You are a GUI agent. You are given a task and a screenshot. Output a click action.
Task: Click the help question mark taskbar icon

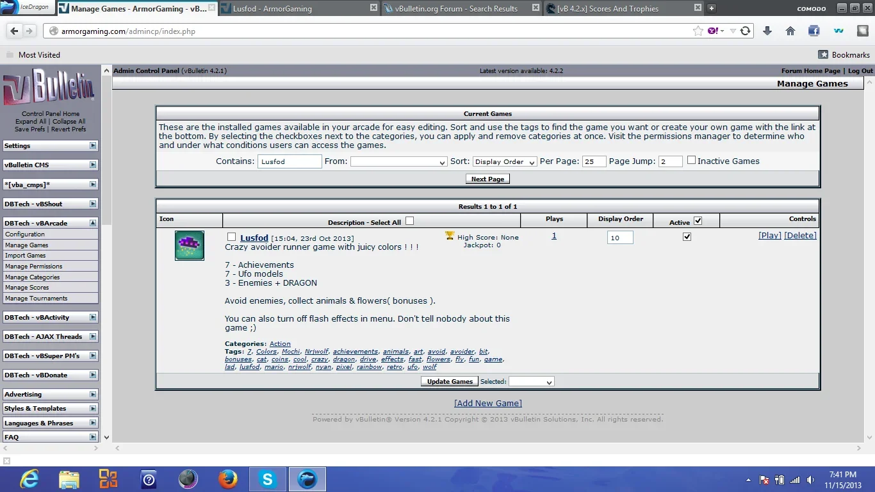[x=149, y=479]
